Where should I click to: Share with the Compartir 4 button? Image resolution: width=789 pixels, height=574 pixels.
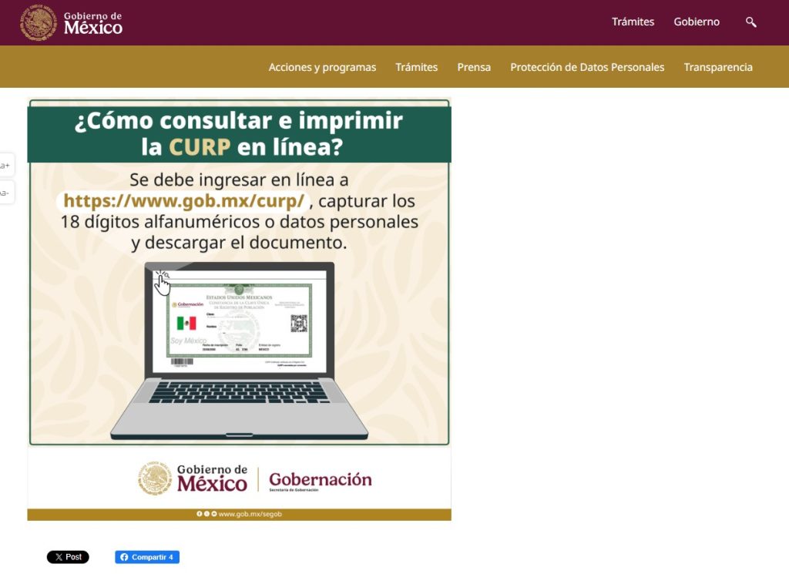[147, 556]
